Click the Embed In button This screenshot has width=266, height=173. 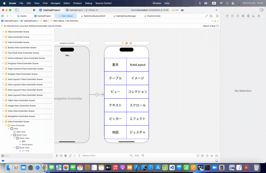[217, 156]
